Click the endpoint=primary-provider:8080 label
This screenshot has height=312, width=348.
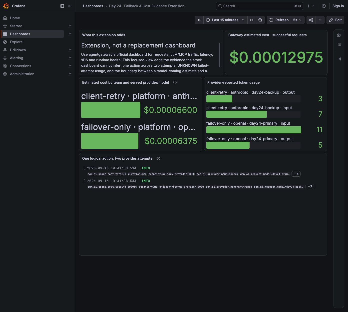tap(171, 174)
